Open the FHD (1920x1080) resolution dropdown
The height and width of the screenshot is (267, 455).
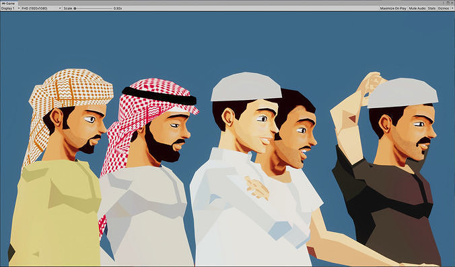pos(42,9)
